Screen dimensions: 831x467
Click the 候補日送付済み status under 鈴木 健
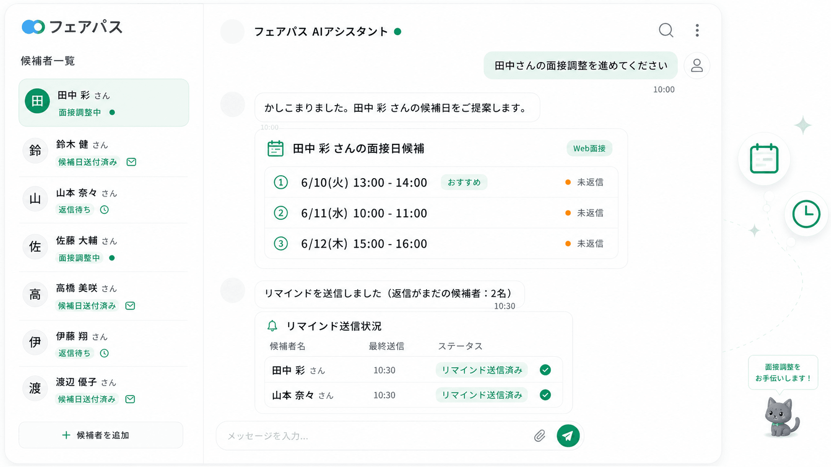87,162
